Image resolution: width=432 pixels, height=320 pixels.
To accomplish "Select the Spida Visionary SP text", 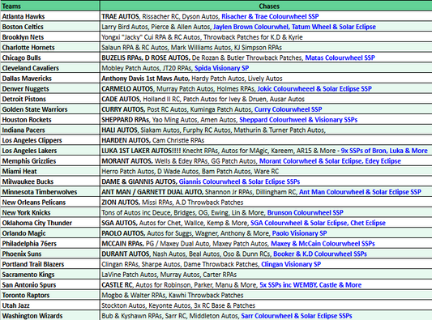I will 221,68.
